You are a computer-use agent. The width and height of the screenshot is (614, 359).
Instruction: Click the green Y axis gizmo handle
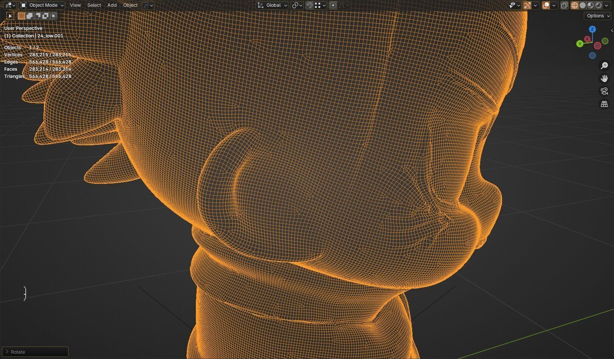(x=580, y=44)
